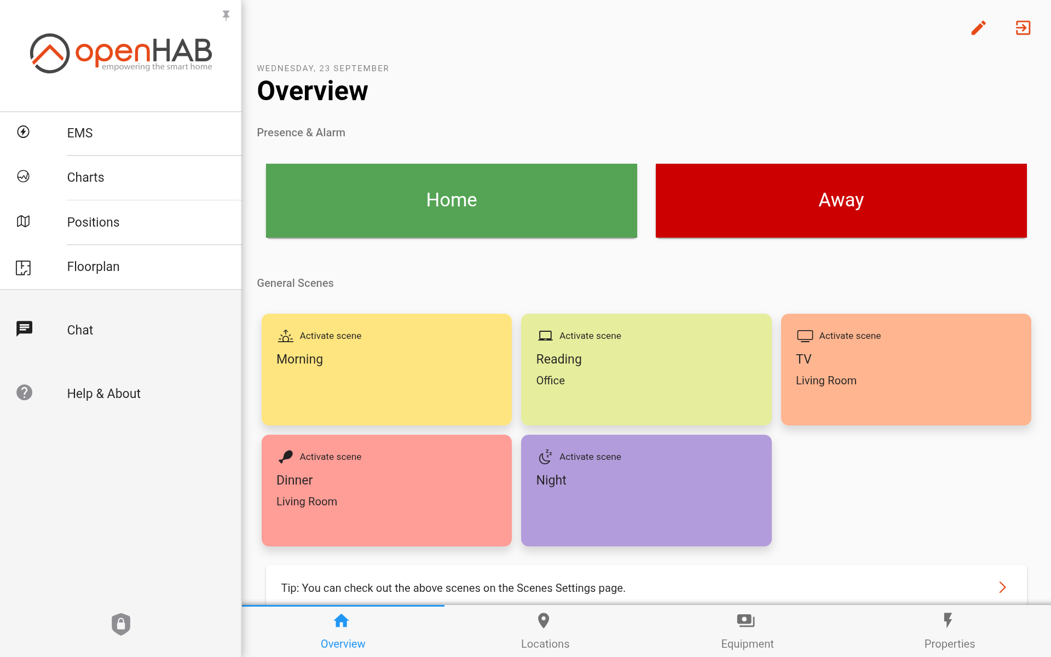Screen dimensions: 1051x657
Task: Open the Floorplan page
Action: 120,267
